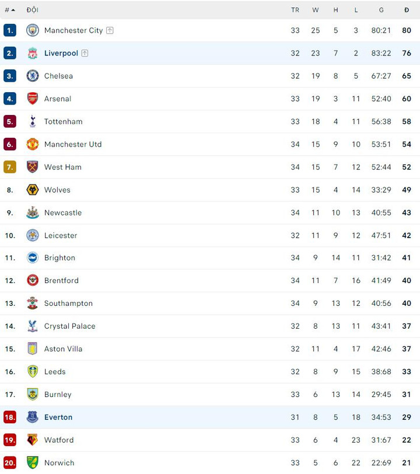The image size is (420, 474).
Task: Sort table by rank # column
Action: pyautogui.click(x=10, y=10)
